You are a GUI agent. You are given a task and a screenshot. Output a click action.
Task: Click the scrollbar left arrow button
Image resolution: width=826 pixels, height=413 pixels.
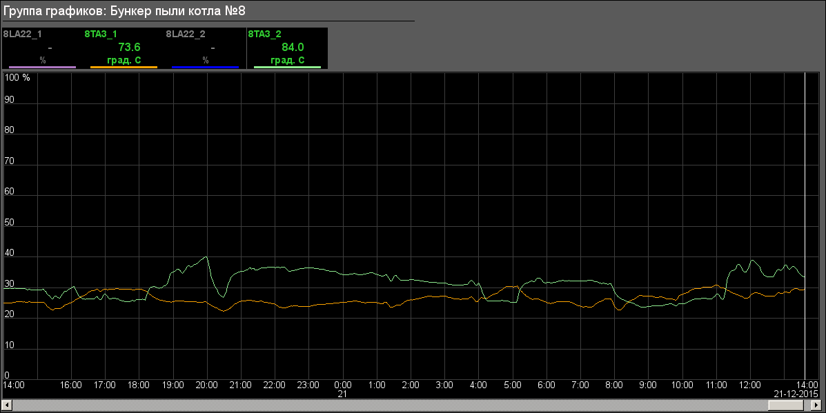(6, 405)
